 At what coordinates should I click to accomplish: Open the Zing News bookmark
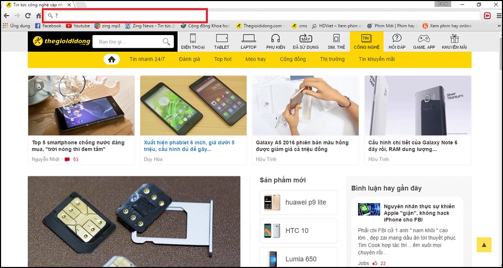pos(150,26)
